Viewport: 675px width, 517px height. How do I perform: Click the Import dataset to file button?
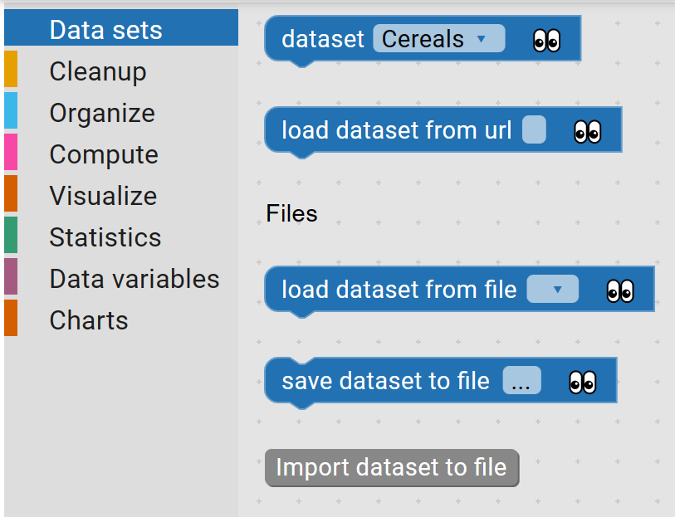[x=392, y=467]
